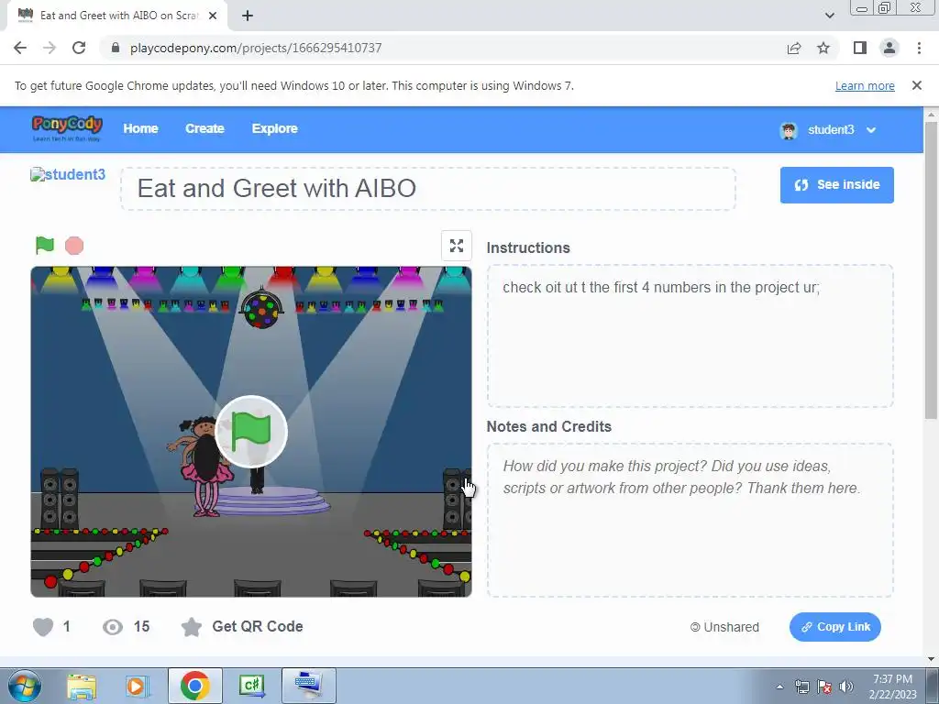This screenshot has height=704, width=939.
Task: Click the scrollbar down arrow
Action: coord(932,659)
